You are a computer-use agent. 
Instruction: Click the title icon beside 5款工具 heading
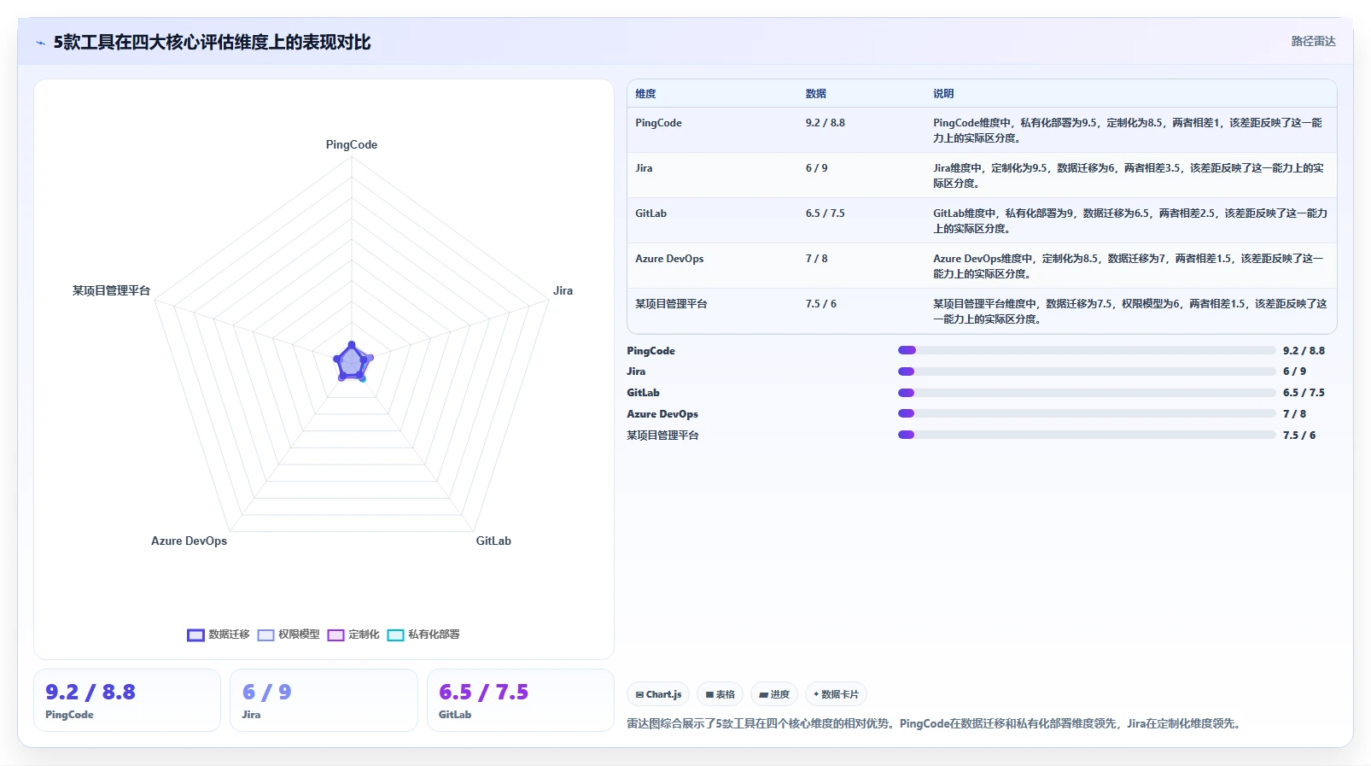click(x=40, y=43)
